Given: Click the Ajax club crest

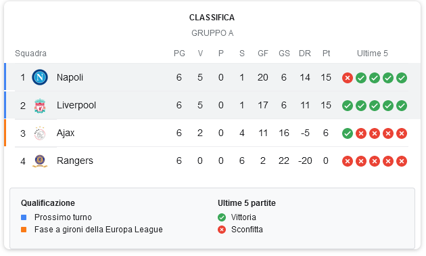Looking at the screenshot, I should (x=40, y=133).
